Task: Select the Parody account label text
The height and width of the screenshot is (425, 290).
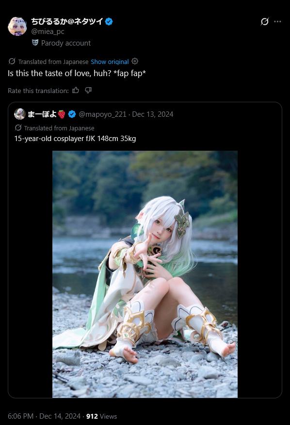Action: [x=66, y=43]
